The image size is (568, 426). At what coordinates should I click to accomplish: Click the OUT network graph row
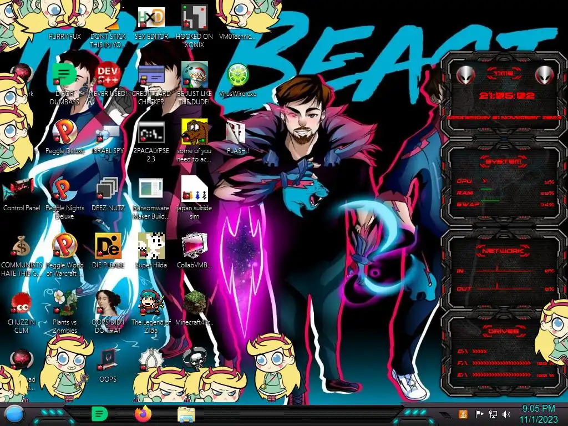click(505, 288)
